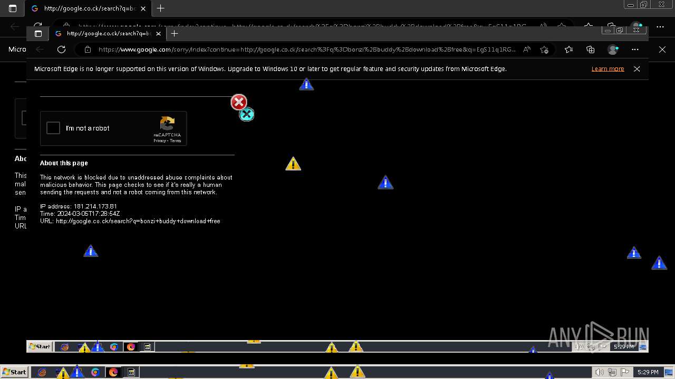This screenshot has width=675, height=379.
Task: Launch Internet Explorer from the bottom taskbar
Action: 42,372
